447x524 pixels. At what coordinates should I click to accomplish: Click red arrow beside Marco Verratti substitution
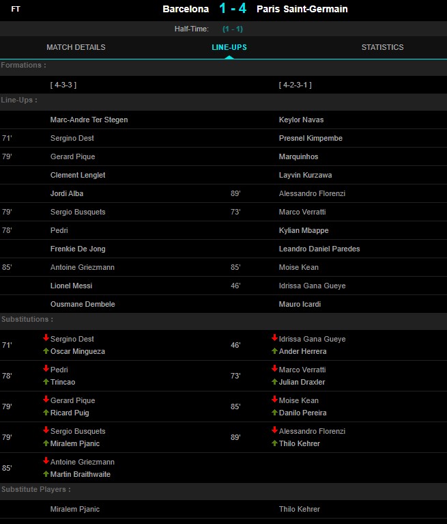click(274, 369)
